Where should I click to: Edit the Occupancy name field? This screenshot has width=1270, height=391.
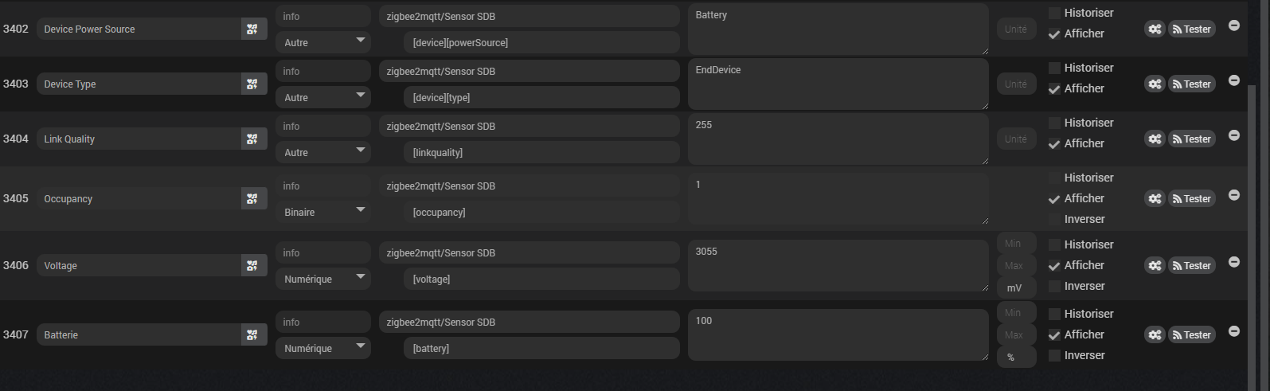(x=139, y=199)
